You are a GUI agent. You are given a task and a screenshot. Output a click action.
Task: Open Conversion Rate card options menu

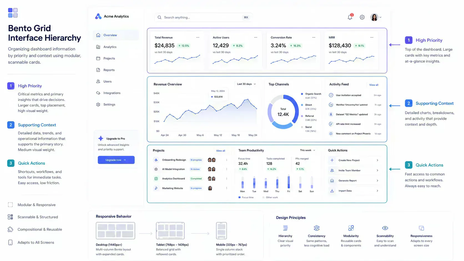pyautogui.click(x=314, y=37)
